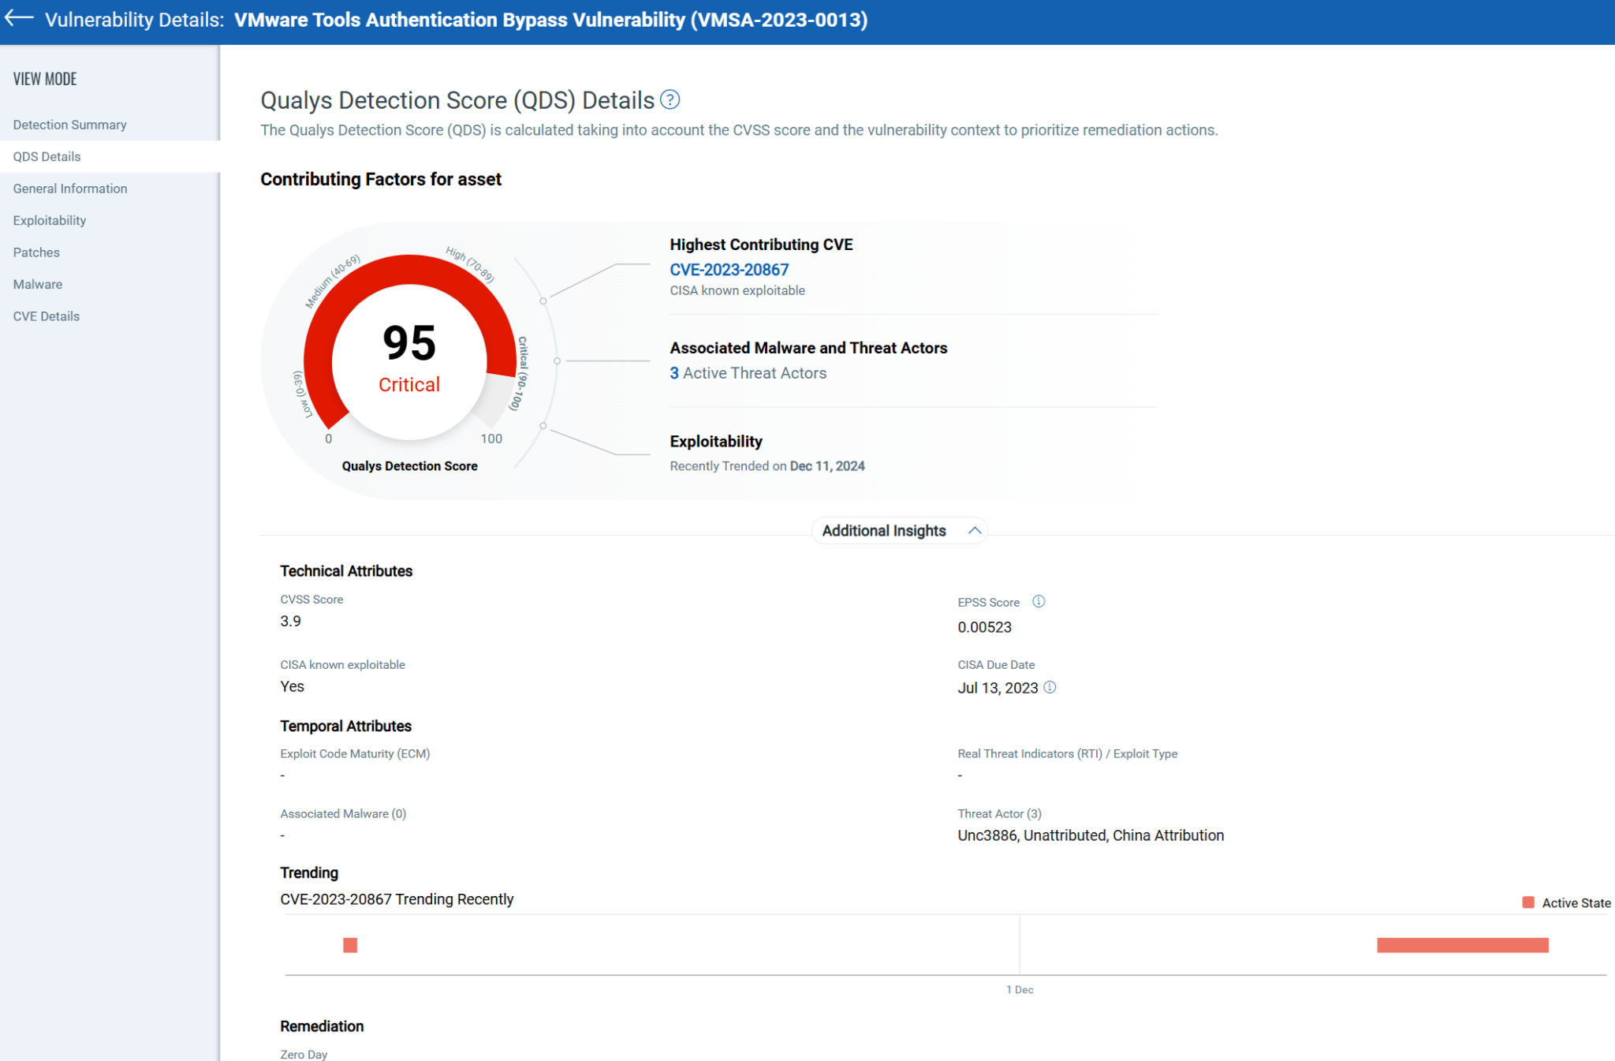The width and height of the screenshot is (1615, 1061).
Task: Click the CISA Due Date info icon
Action: tap(1050, 688)
